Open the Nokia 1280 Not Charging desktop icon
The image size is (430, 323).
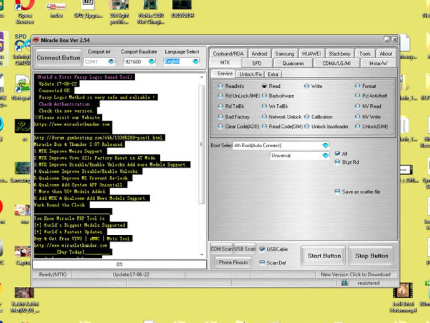click(151, 11)
